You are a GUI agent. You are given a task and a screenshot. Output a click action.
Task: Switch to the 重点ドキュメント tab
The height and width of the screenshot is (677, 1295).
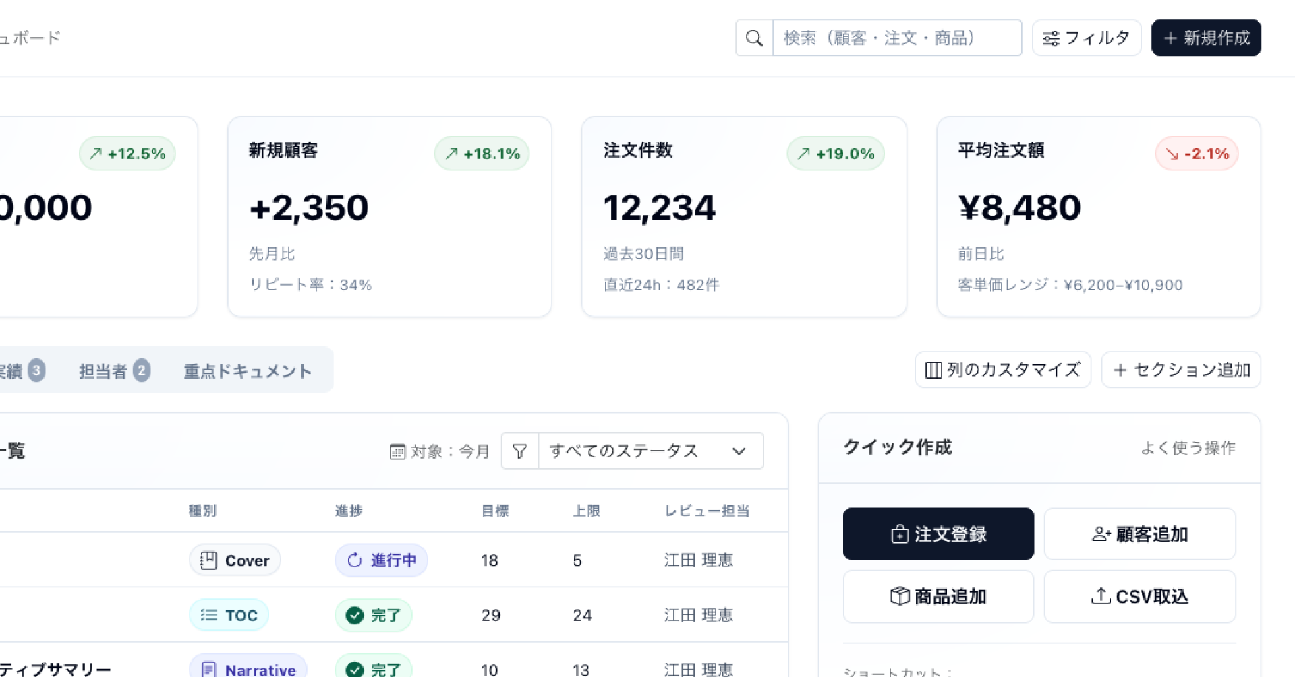click(248, 370)
